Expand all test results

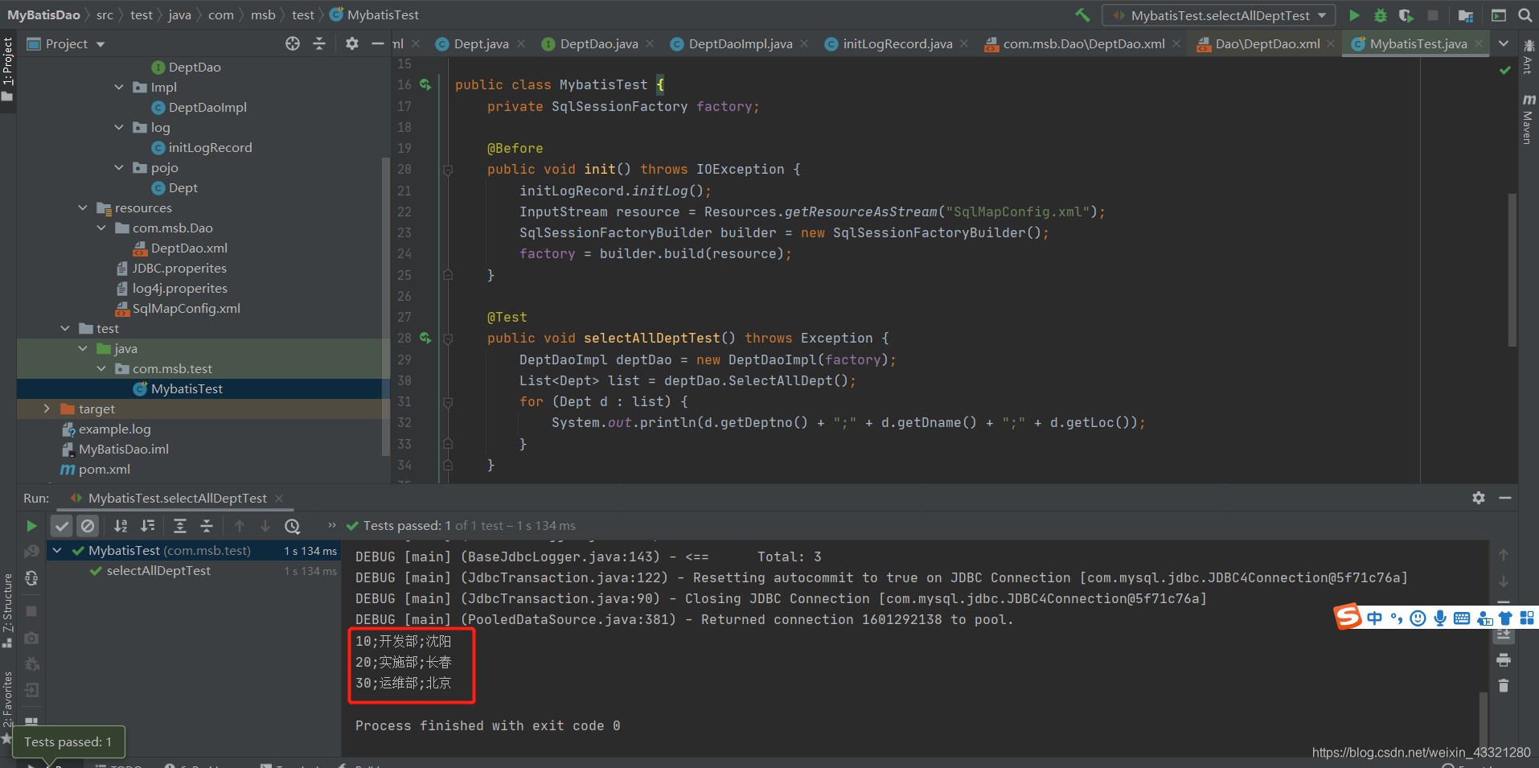[x=180, y=526]
